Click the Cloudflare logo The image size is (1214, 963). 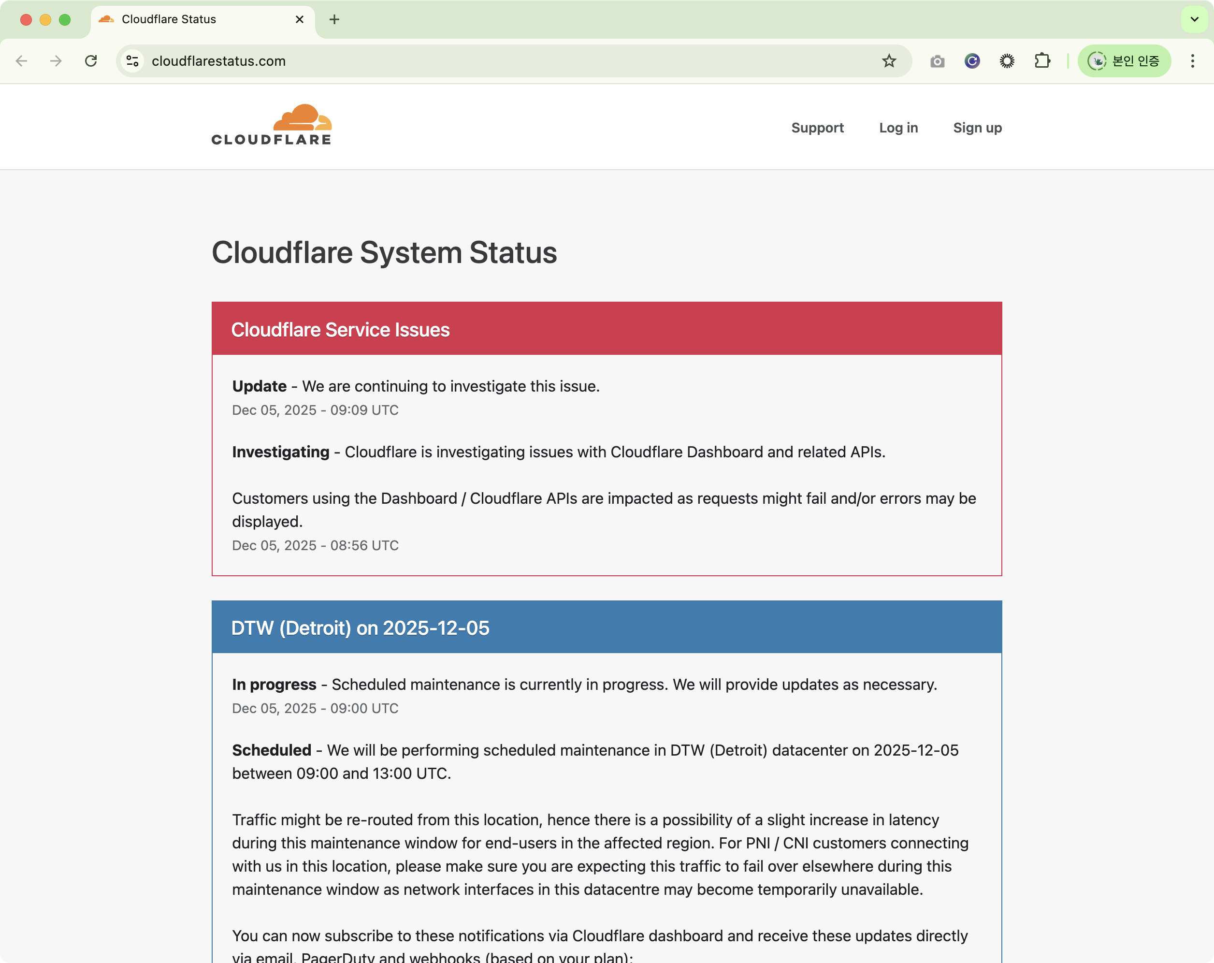(x=272, y=125)
